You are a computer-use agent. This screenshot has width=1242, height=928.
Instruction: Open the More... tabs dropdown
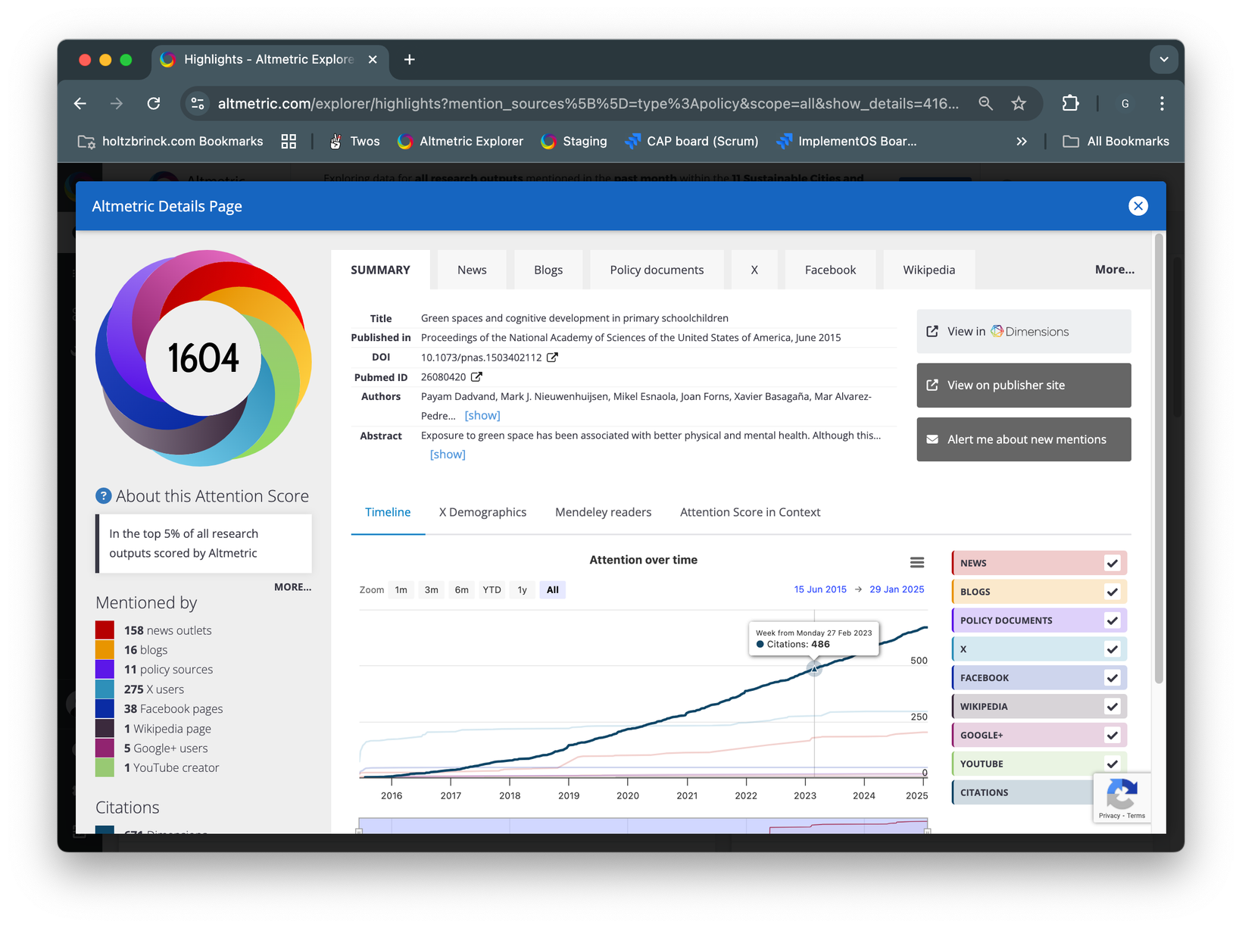click(x=1114, y=269)
